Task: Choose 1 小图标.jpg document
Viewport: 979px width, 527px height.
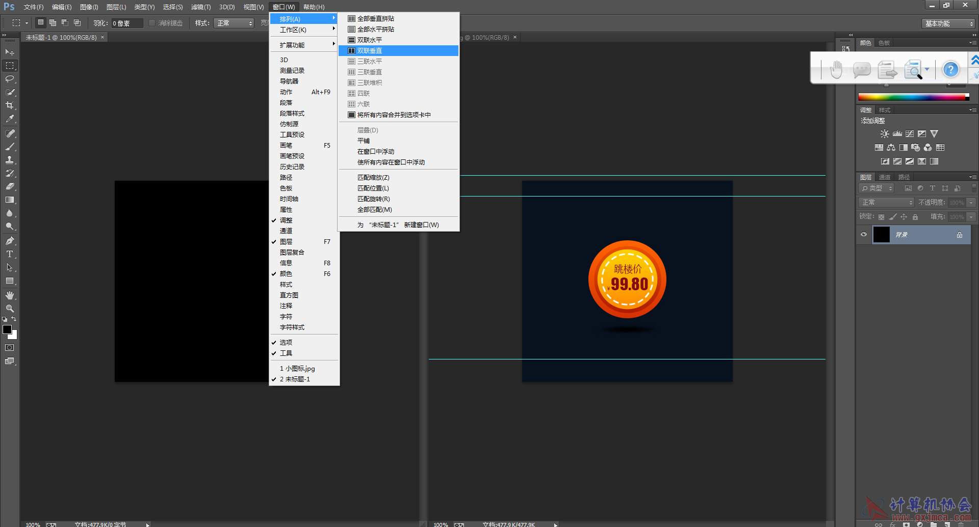Action: click(304, 369)
